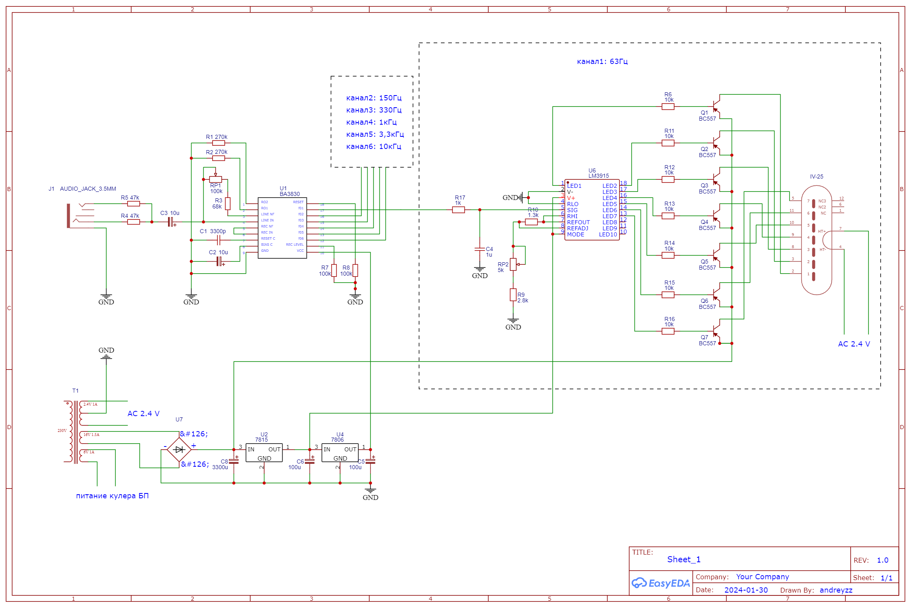Click the 7815 regulator U2
The image size is (911, 608).
point(264,453)
